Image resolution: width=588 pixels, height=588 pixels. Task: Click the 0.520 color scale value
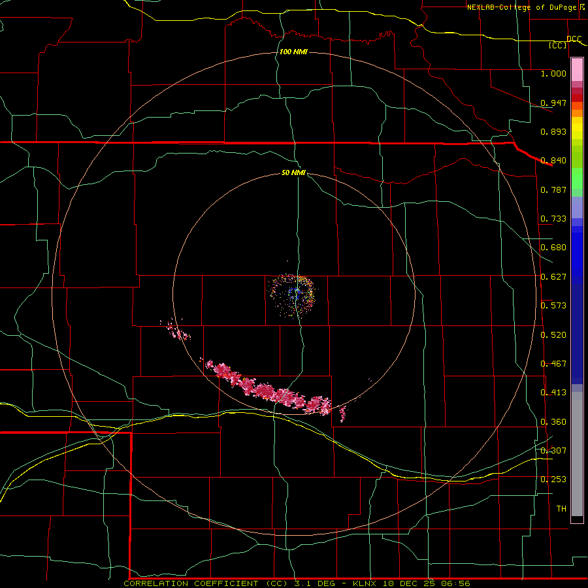[x=553, y=335]
